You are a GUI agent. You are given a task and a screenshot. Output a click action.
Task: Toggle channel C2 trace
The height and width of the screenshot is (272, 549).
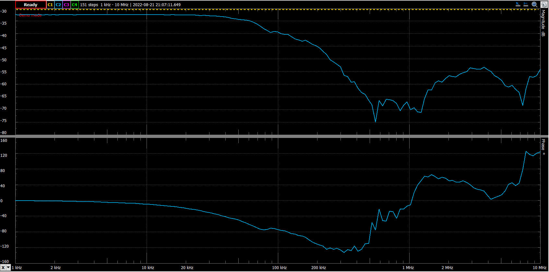point(58,5)
